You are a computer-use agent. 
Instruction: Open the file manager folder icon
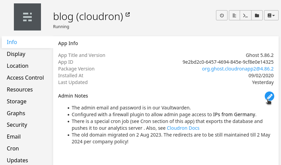click(x=257, y=15)
